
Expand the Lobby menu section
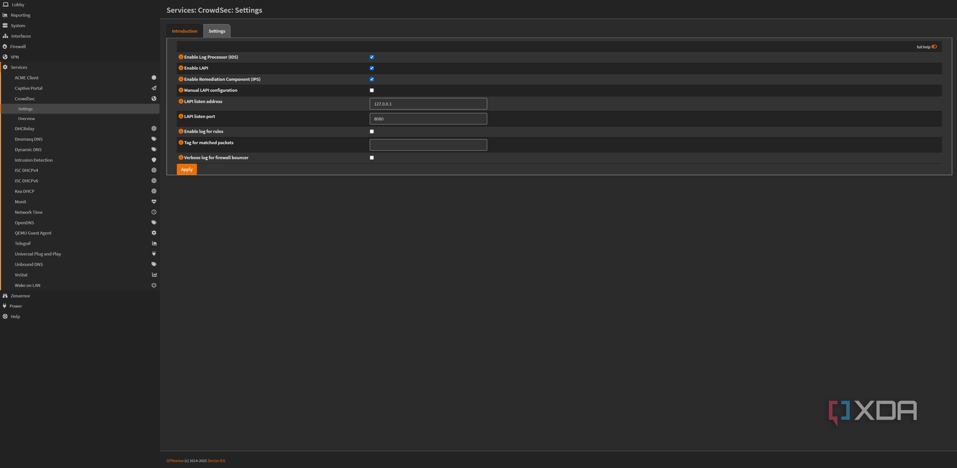click(80, 4)
